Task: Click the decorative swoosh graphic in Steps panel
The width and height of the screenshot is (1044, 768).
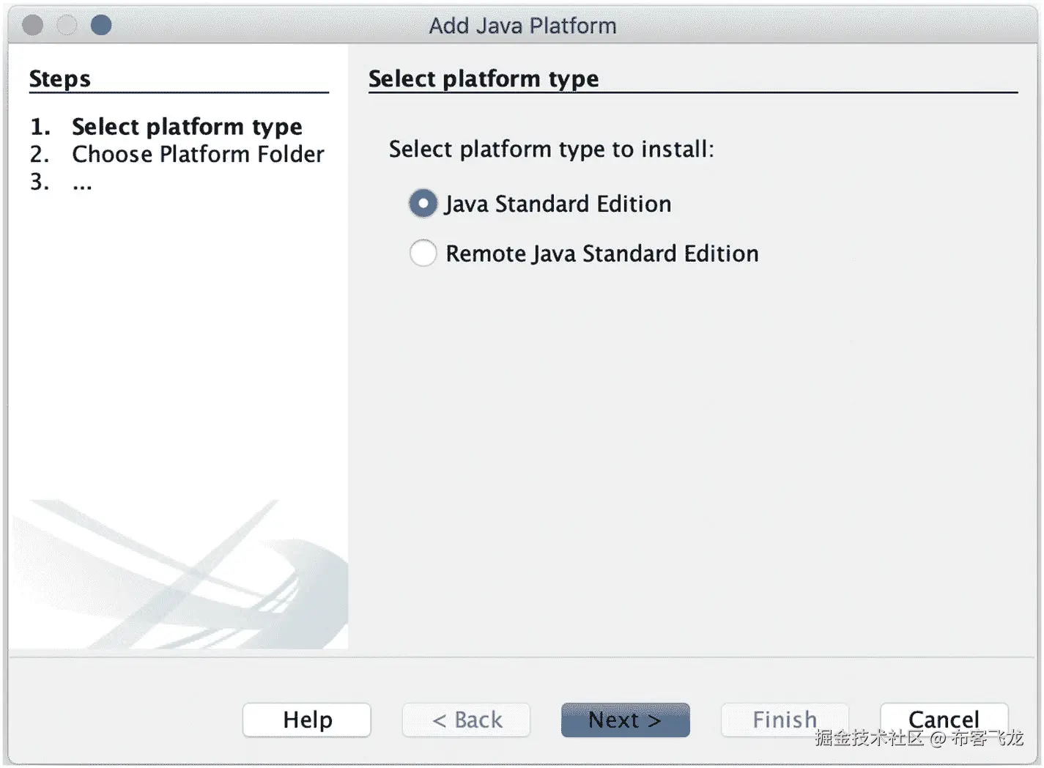Action: [183, 579]
